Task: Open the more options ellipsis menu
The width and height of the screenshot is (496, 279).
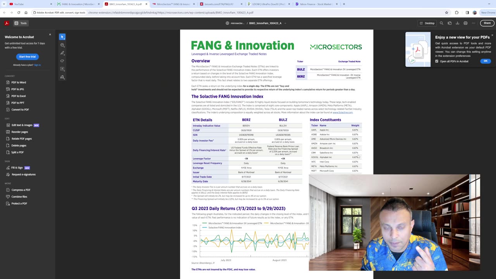Action: coord(473,23)
